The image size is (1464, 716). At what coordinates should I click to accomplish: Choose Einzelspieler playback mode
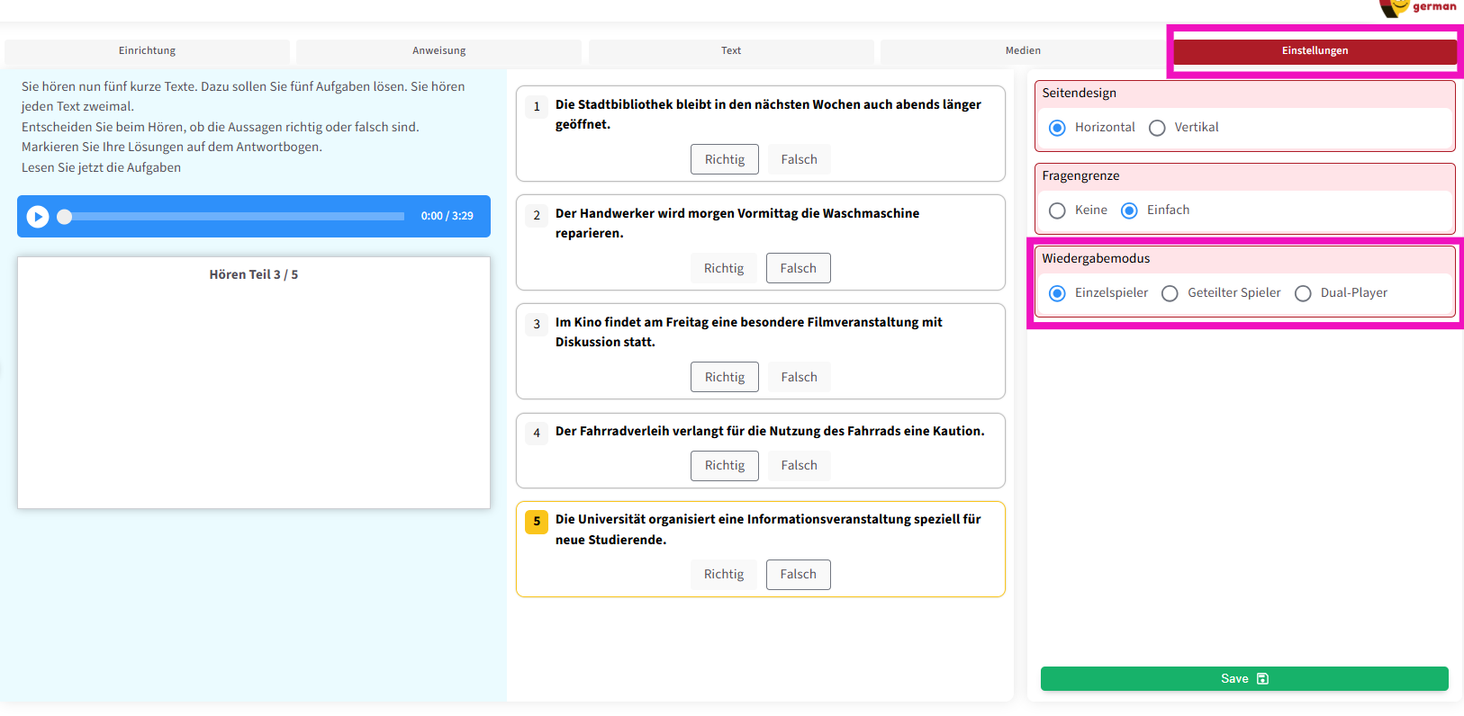pos(1058,293)
